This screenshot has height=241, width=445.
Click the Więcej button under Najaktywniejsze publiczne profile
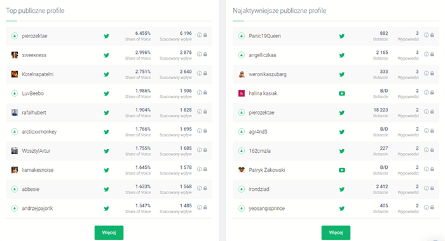336,233
